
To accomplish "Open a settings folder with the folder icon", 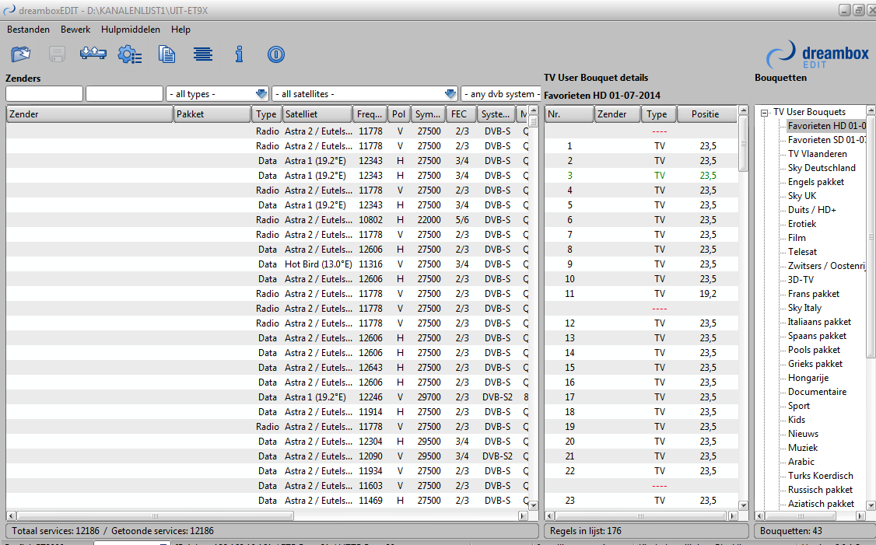I will pos(21,54).
